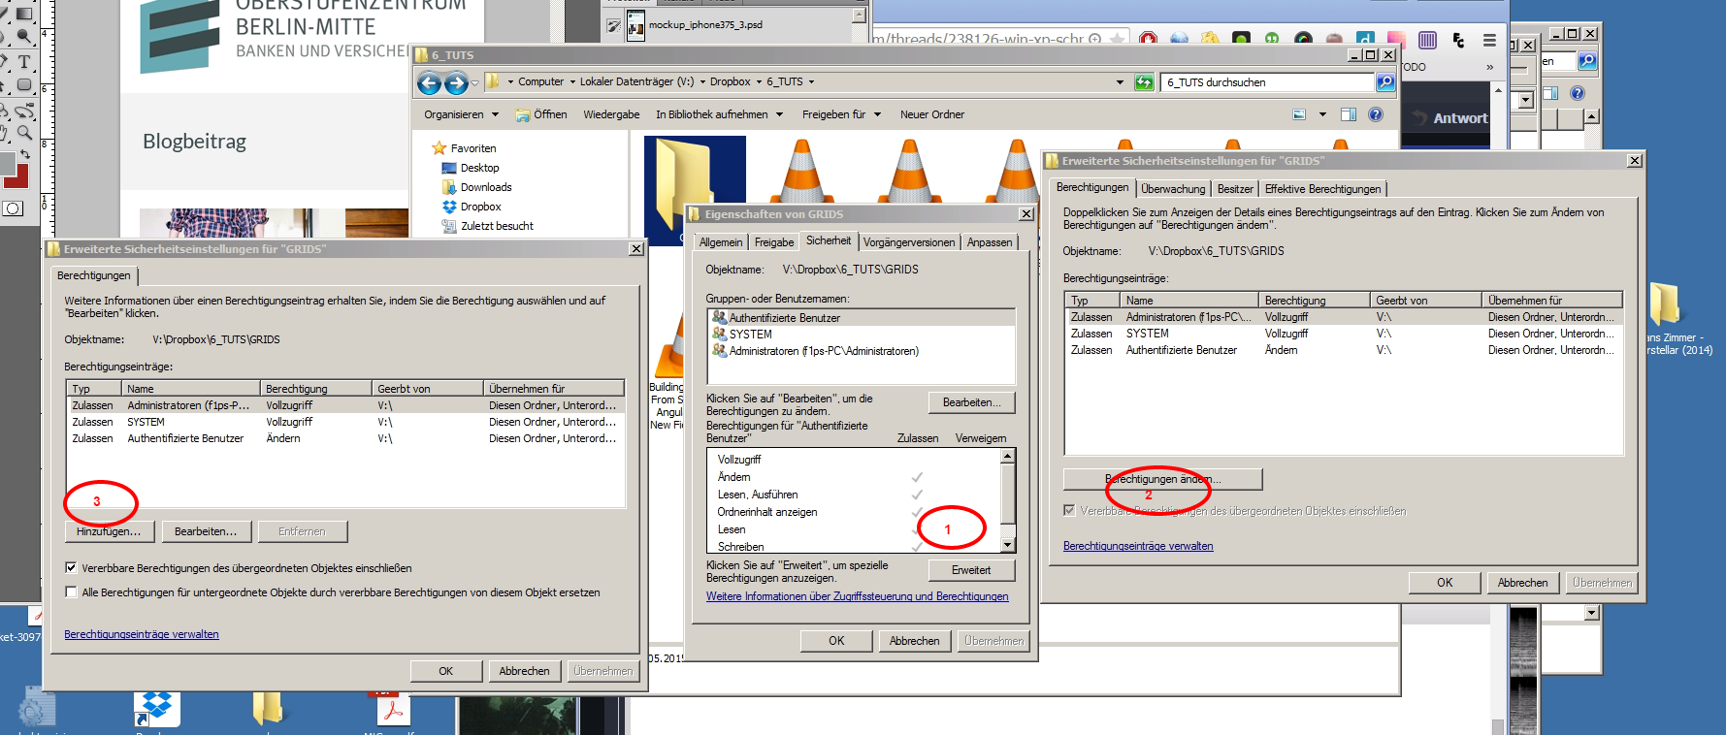Image resolution: width=1726 pixels, height=735 pixels.
Task: Click the Explorer forward arrow button
Action: (x=455, y=83)
